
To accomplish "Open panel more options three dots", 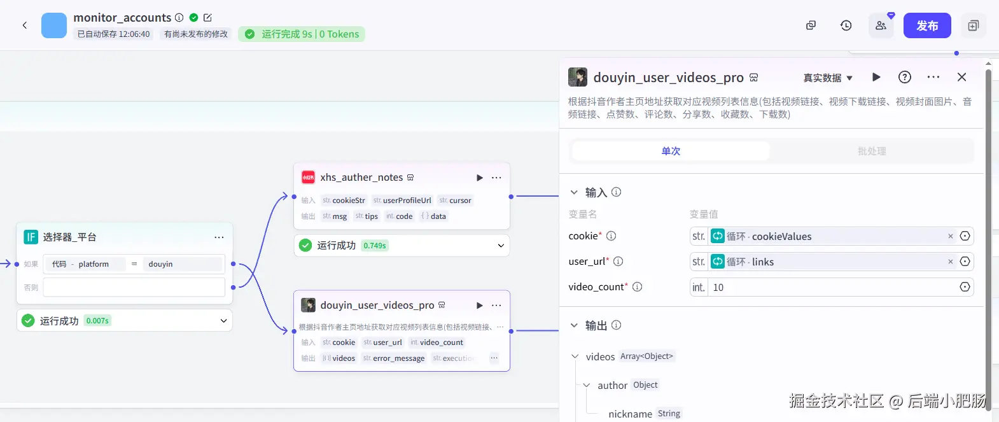I will coord(933,77).
